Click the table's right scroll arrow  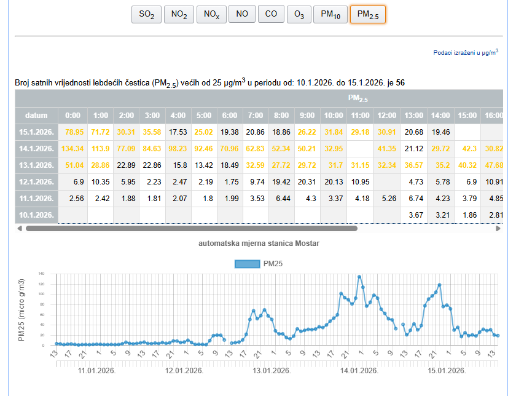[x=498, y=228]
